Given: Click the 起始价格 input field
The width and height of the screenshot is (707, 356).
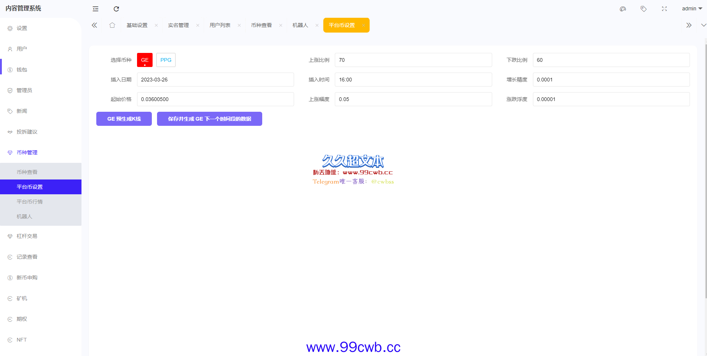Looking at the screenshot, I should 216,99.
